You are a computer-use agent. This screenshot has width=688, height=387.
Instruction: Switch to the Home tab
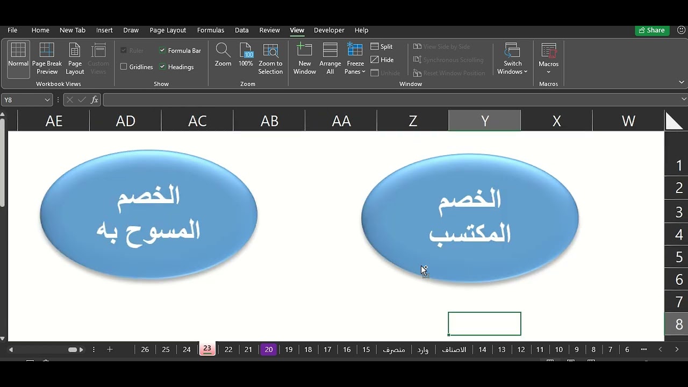pyautogui.click(x=40, y=30)
